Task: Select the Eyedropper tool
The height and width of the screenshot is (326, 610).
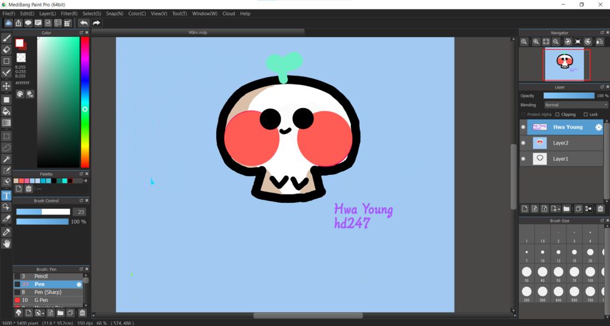Action: 6,232
